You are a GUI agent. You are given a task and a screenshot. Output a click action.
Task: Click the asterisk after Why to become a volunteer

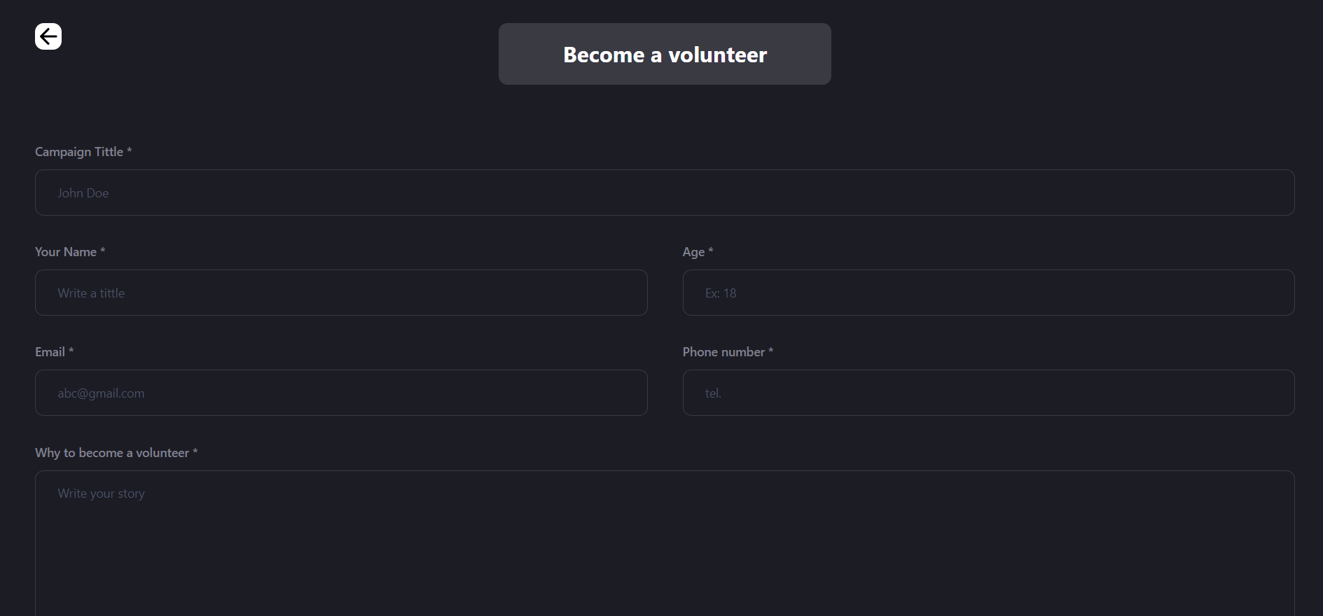pos(195,451)
